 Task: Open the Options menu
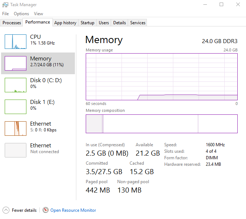point(21,14)
